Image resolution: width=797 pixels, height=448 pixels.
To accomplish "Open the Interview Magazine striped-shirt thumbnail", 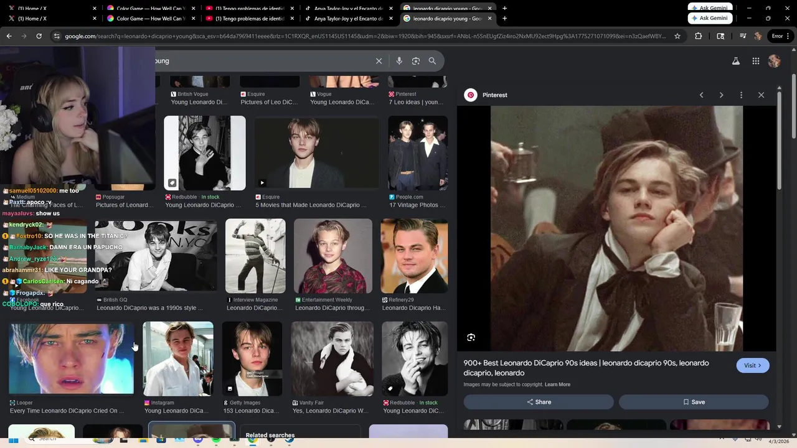I will click(255, 256).
